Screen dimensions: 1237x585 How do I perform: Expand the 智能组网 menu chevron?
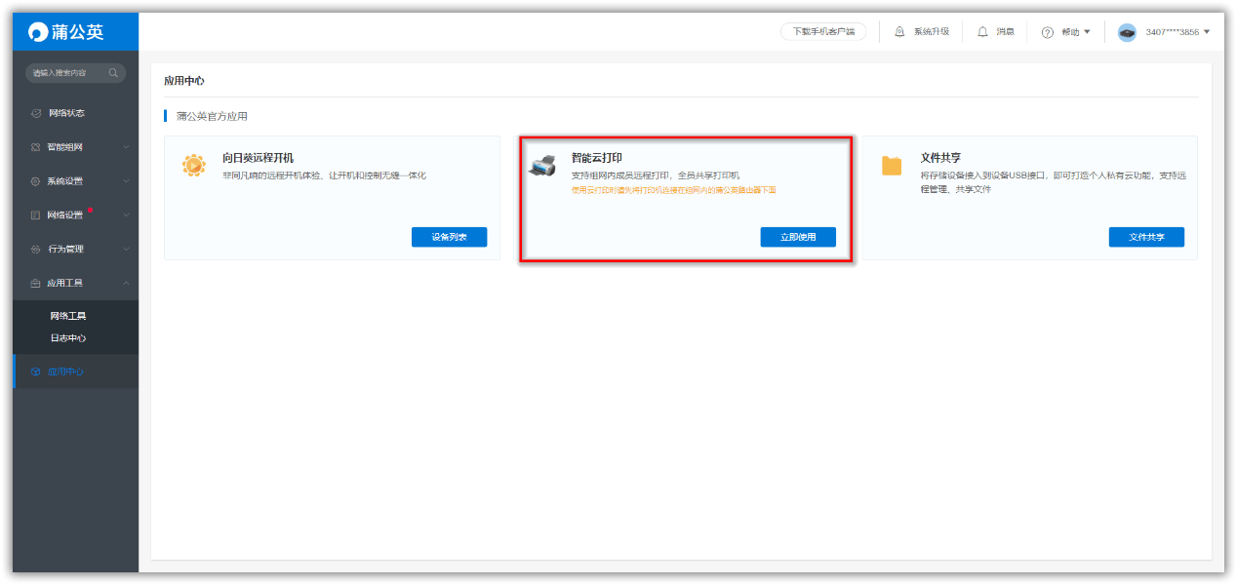[126, 147]
